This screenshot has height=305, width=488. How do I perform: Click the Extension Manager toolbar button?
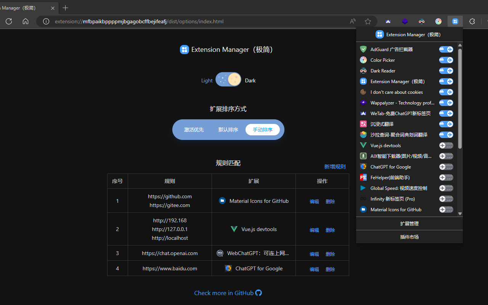click(455, 21)
